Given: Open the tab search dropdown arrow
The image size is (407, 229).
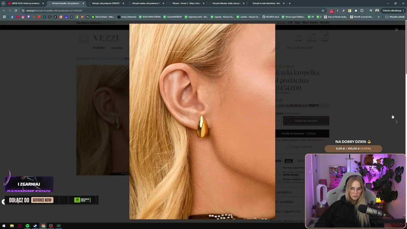Looking at the screenshot, I should click(x=3, y=3).
